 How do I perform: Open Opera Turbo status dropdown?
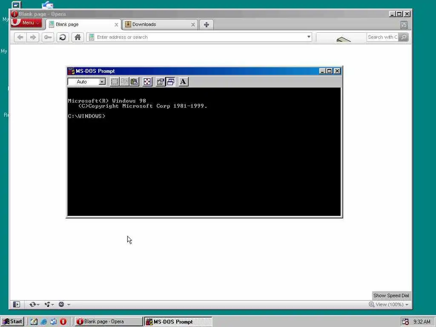[64, 304]
